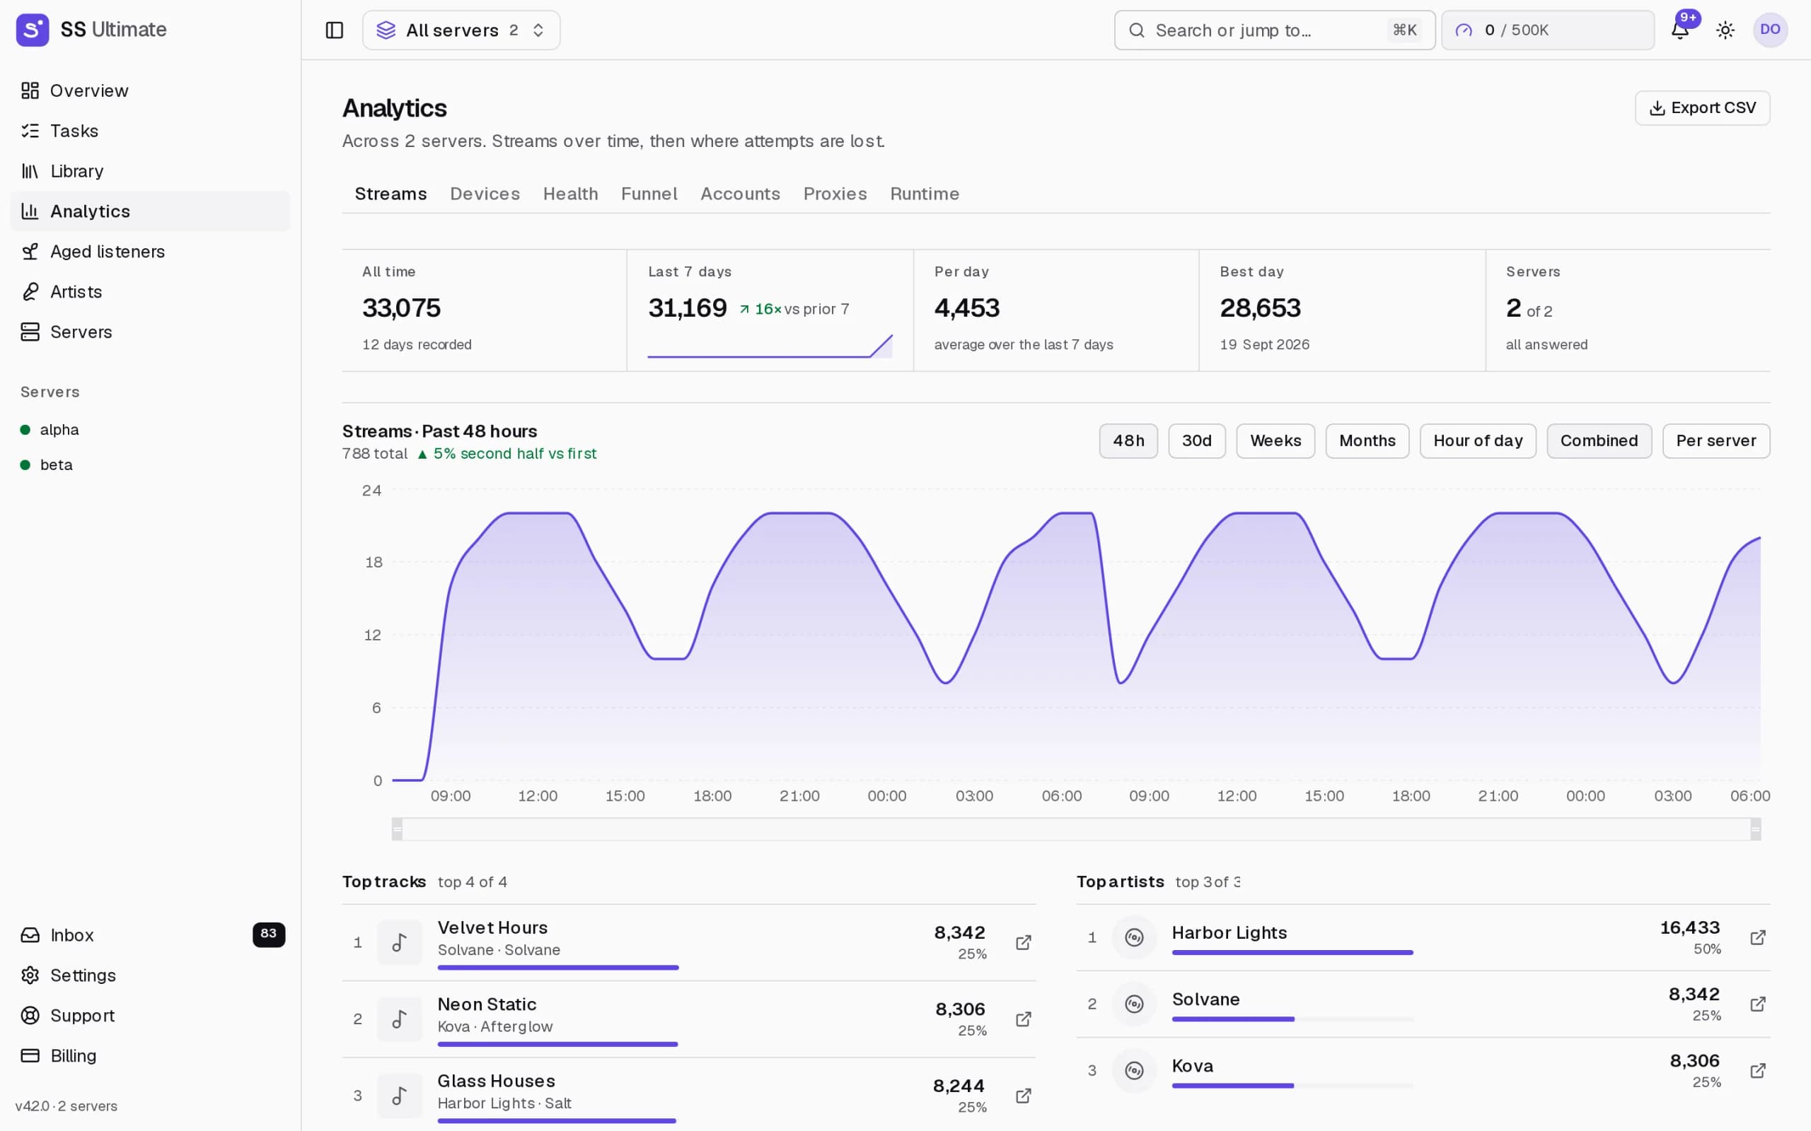Viewport: 1811px width, 1131px height.
Task: Open the All servers selector dropdown
Action: (x=461, y=30)
